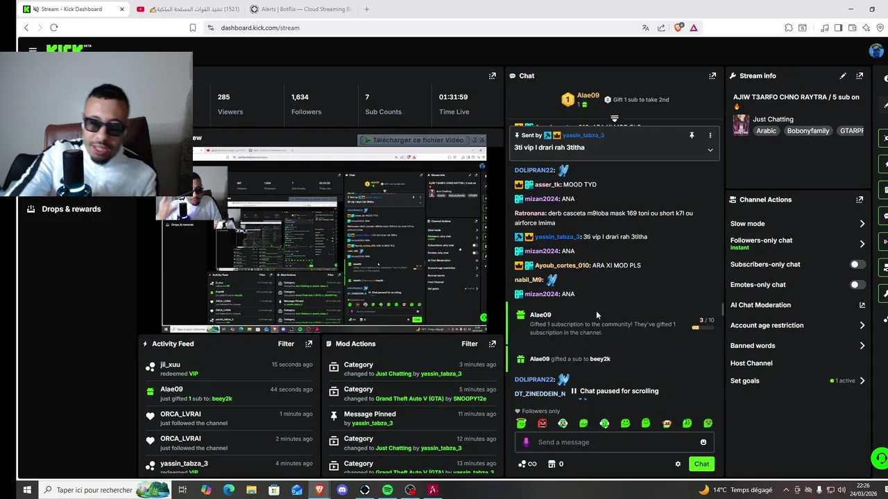
Task: Open yassin_tabza_3 sender link in pinned message
Action: coord(583,135)
